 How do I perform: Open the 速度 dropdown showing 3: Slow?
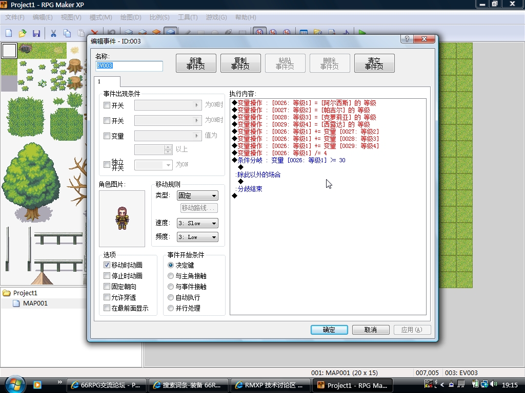point(197,223)
